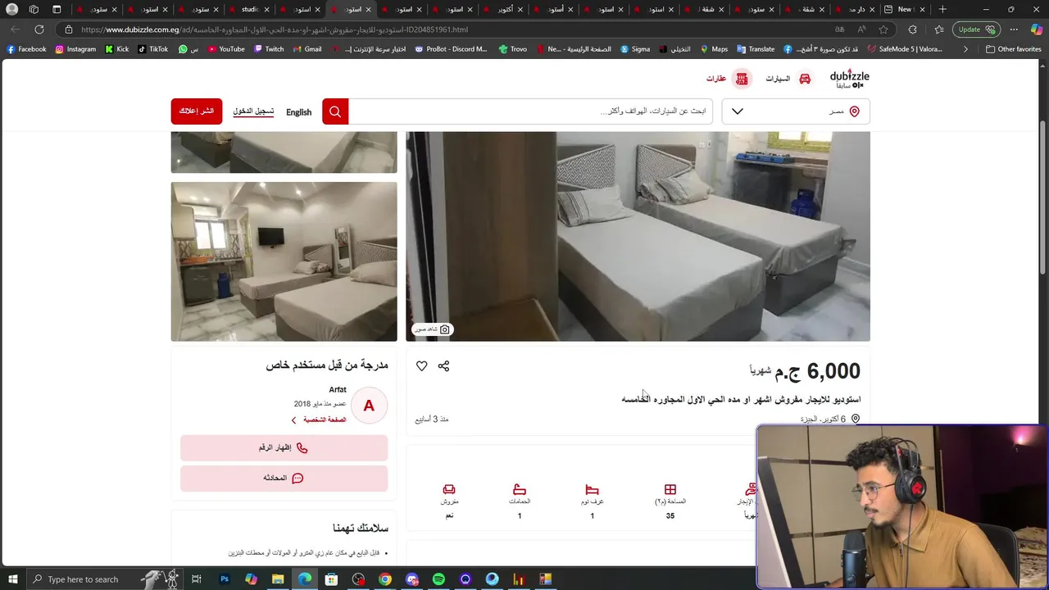Viewport: 1049px width, 590px height.
Task: Open Photoshop from the taskbar
Action: pyautogui.click(x=225, y=579)
